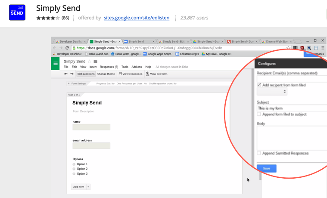Open the Google Apps Script bookmark
This screenshot has width=327, height=198.
tap(157, 54)
